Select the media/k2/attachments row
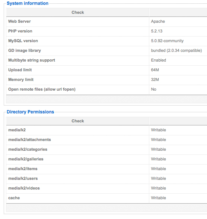The width and height of the screenshot is (207, 219). tap(106, 140)
